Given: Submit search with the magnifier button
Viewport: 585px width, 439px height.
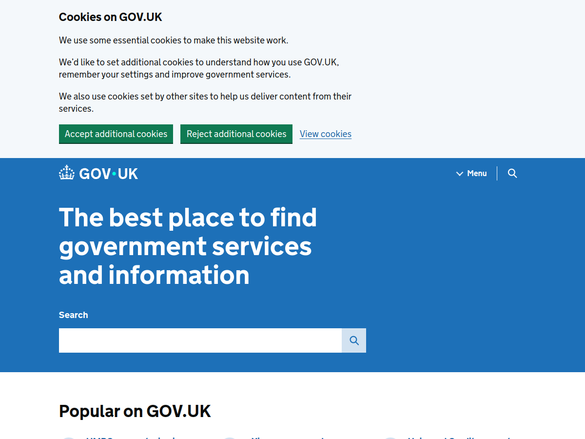Looking at the screenshot, I should tap(354, 340).
